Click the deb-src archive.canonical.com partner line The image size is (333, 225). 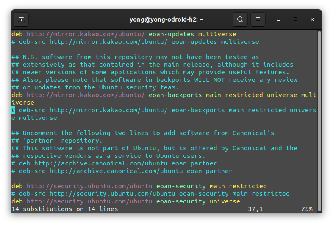122,171
